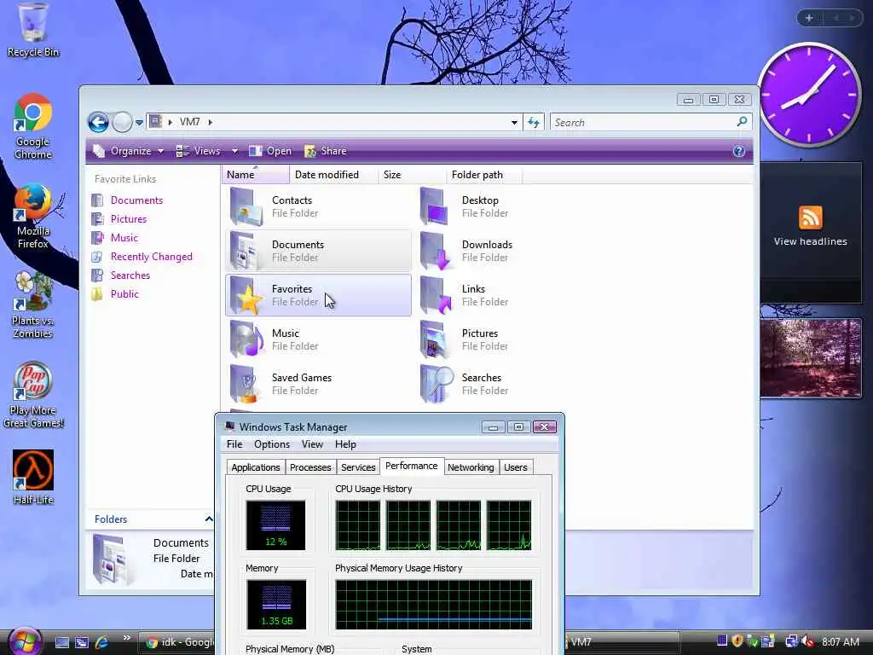Expand the address bar history dropdown

(514, 123)
